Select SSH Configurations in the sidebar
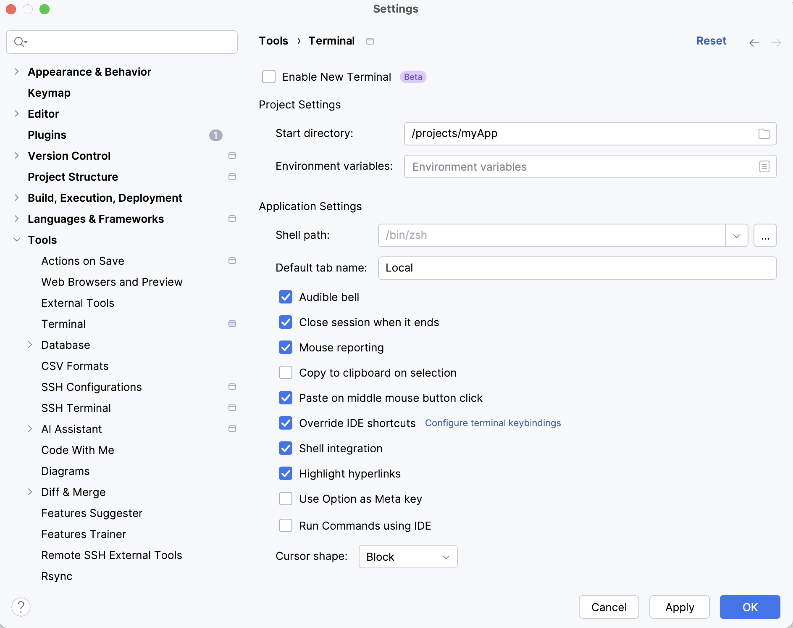Image resolution: width=793 pixels, height=628 pixels. (x=91, y=387)
